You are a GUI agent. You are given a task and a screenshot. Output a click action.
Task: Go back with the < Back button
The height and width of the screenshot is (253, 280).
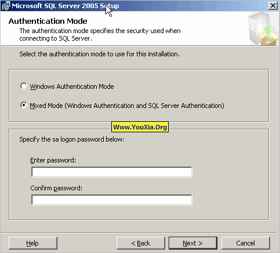(141, 243)
